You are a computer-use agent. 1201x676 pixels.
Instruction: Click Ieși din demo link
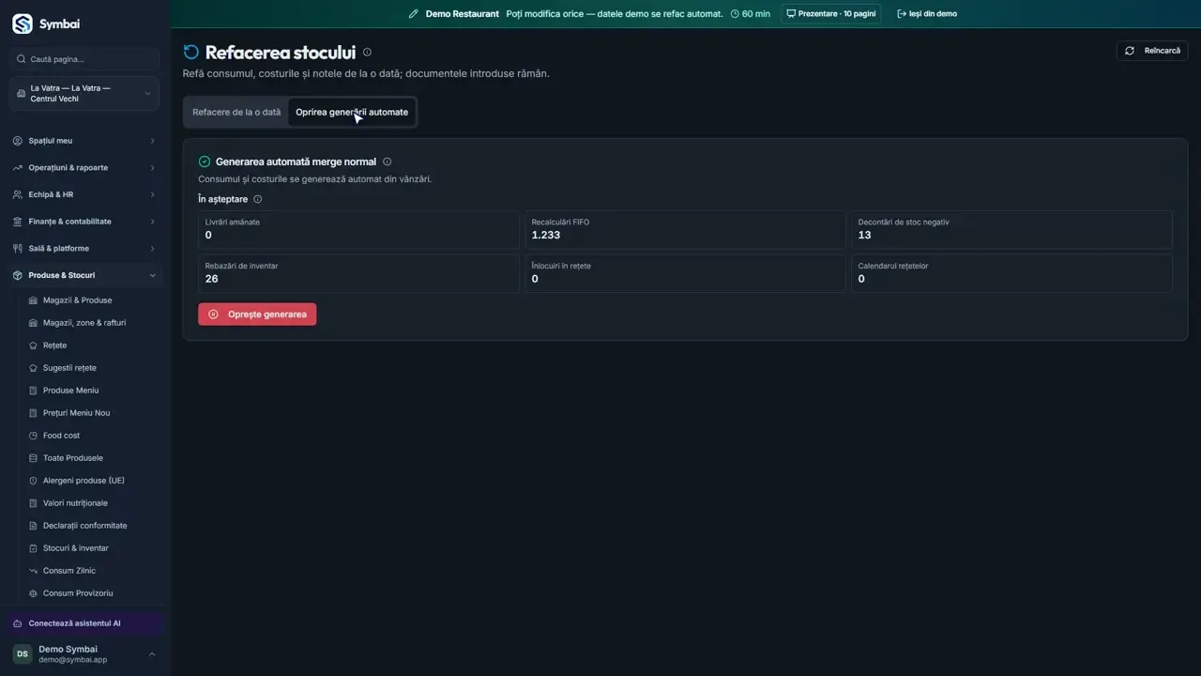click(927, 14)
